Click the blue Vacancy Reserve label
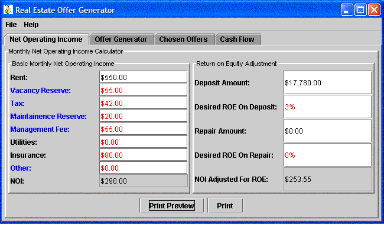The width and height of the screenshot is (384, 226). coord(40,91)
